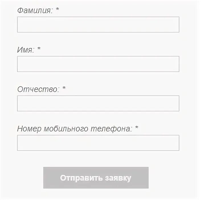
Task: Place cursor in the patronymic (Отчество) box
Action: pyautogui.click(x=98, y=103)
